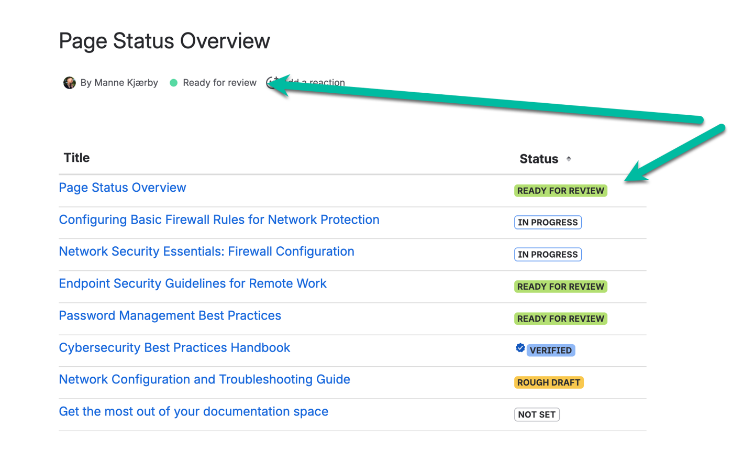Click the VERIFIED status badge
Image resolution: width=754 pixels, height=471 pixels.
click(x=550, y=350)
